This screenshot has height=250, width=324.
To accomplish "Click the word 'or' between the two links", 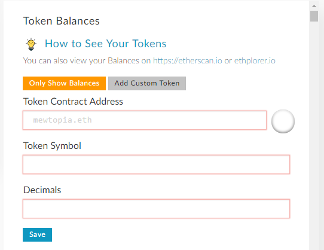I will 228,61.
